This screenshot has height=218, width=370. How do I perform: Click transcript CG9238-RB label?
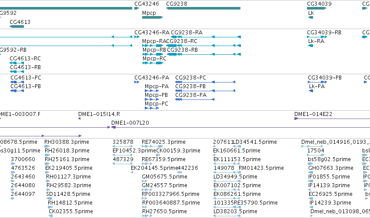tap(183, 50)
